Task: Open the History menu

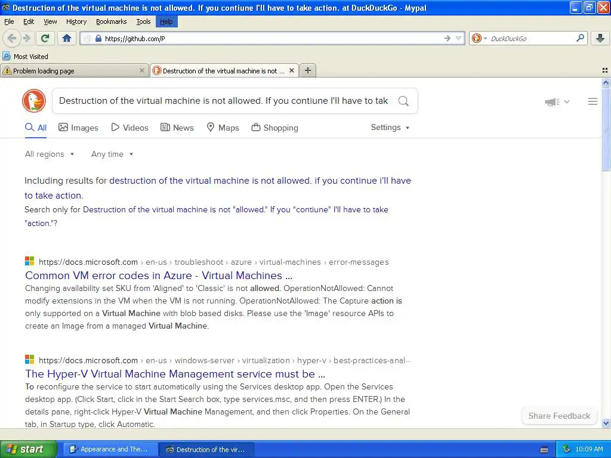Action: click(x=76, y=21)
